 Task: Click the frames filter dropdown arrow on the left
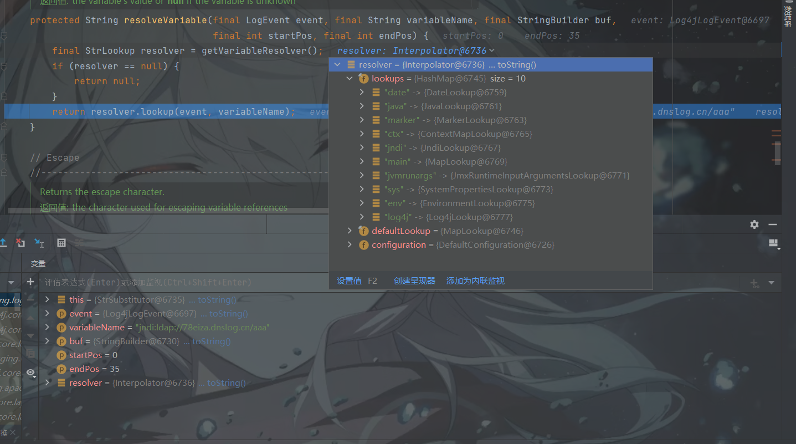click(x=10, y=282)
